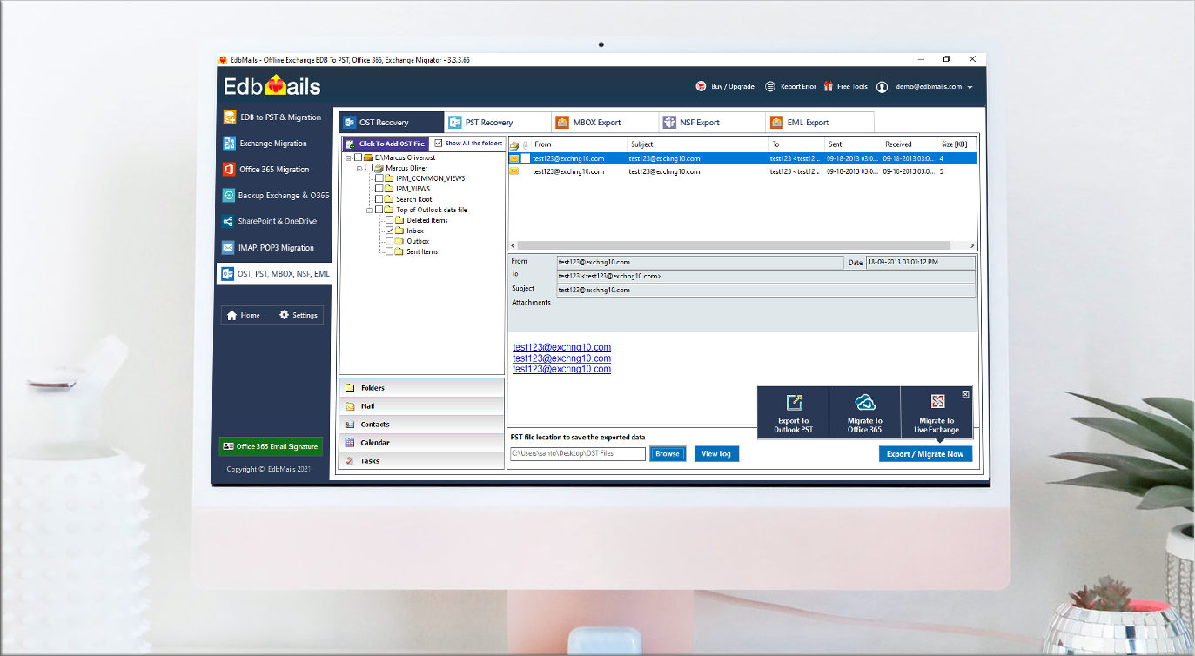The height and width of the screenshot is (656, 1195).
Task: Toggle Show All the folders checkbox
Action: tap(439, 143)
